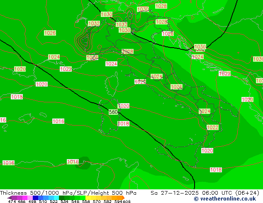This screenshot has height=203, width=263.
Task: Click the concentric red isobar bullseye over the Alps
Action: 85,41
